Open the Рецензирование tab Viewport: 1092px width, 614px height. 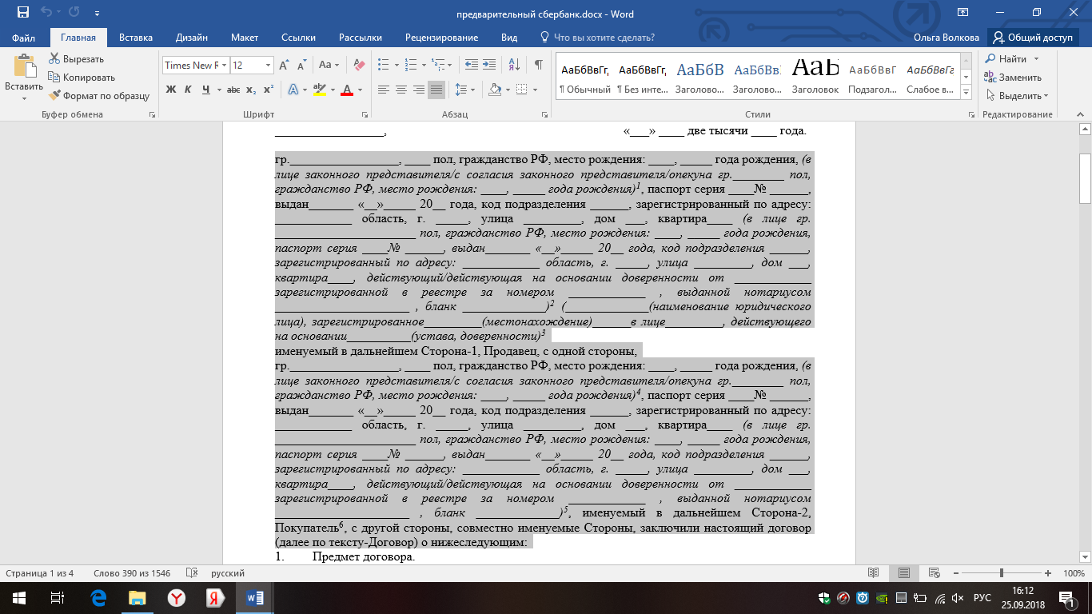pyautogui.click(x=441, y=38)
